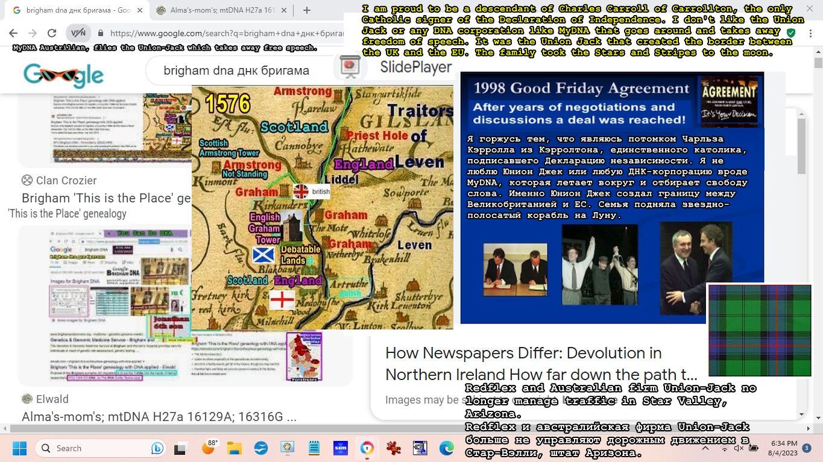
Task: Click the Clan Crozier site favicon
Action: click(x=27, y=180)
